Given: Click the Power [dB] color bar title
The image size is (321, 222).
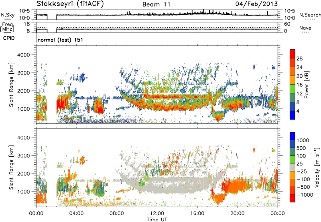Looking at the screenshot, I should point(306,85).
